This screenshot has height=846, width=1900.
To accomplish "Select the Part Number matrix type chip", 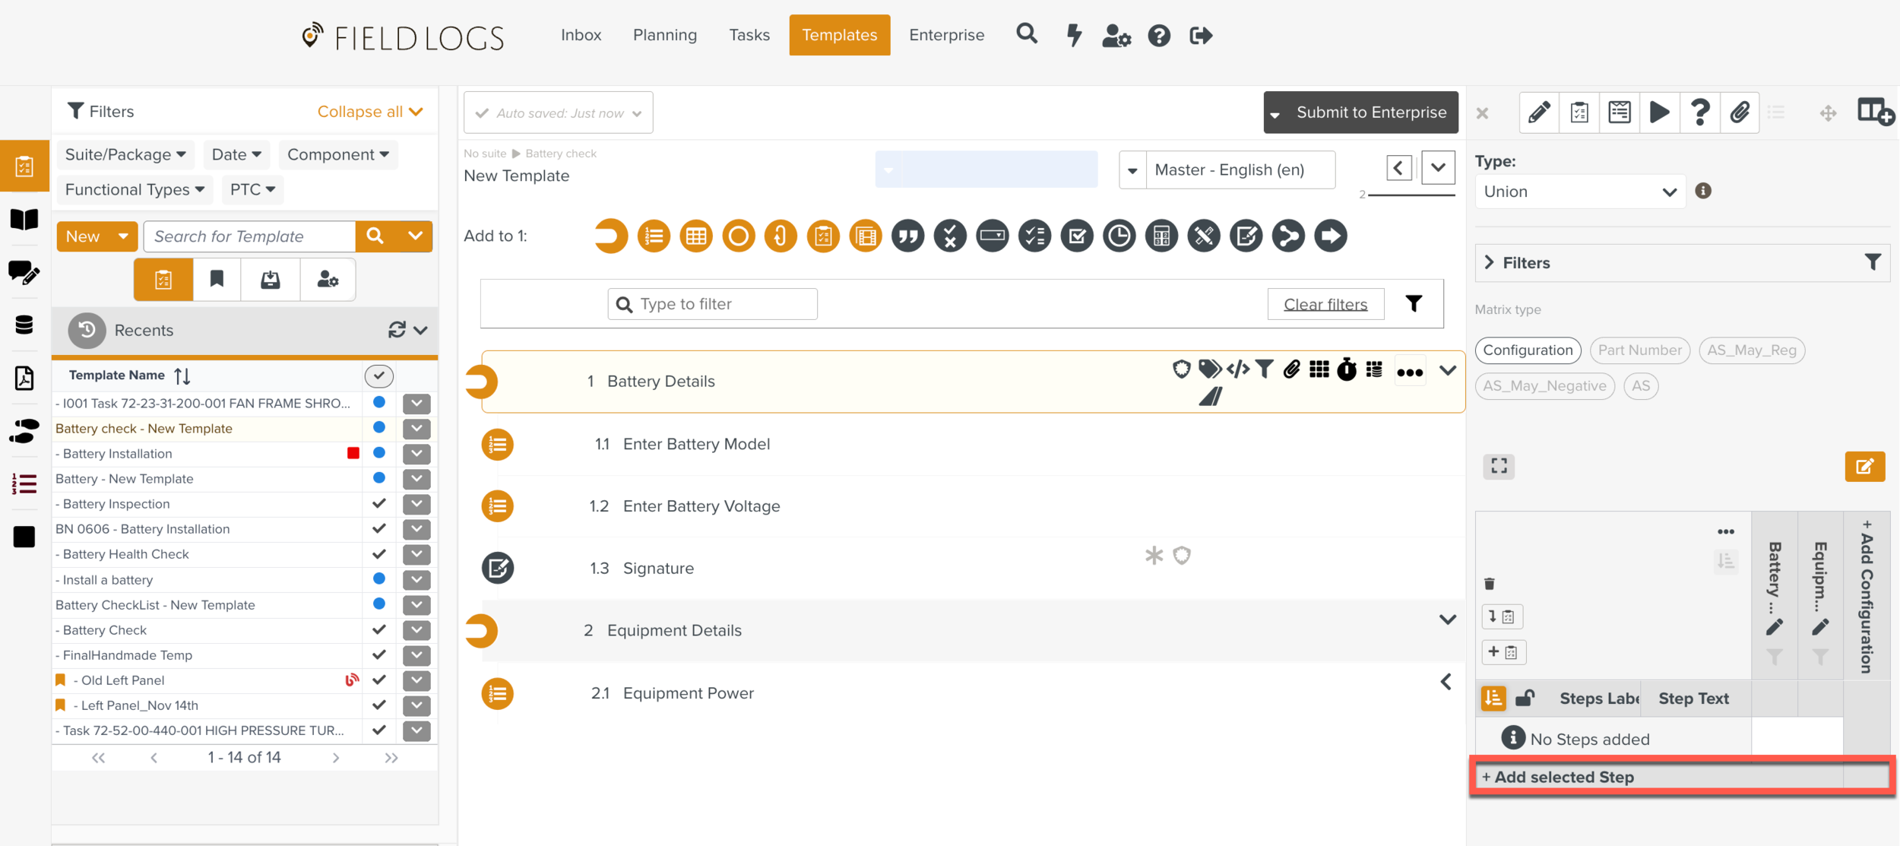I will [1639, 350].
